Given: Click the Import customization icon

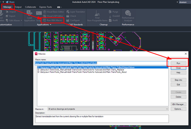Looking at the screenshot, I should click(x=7, y=12).
